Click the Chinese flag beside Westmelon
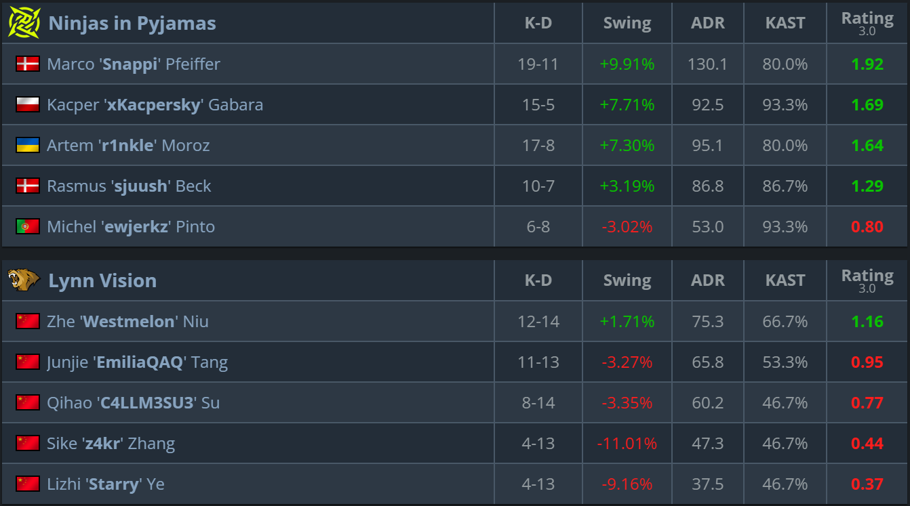Screen dimensions: 910x506 [x=28, y=322]
